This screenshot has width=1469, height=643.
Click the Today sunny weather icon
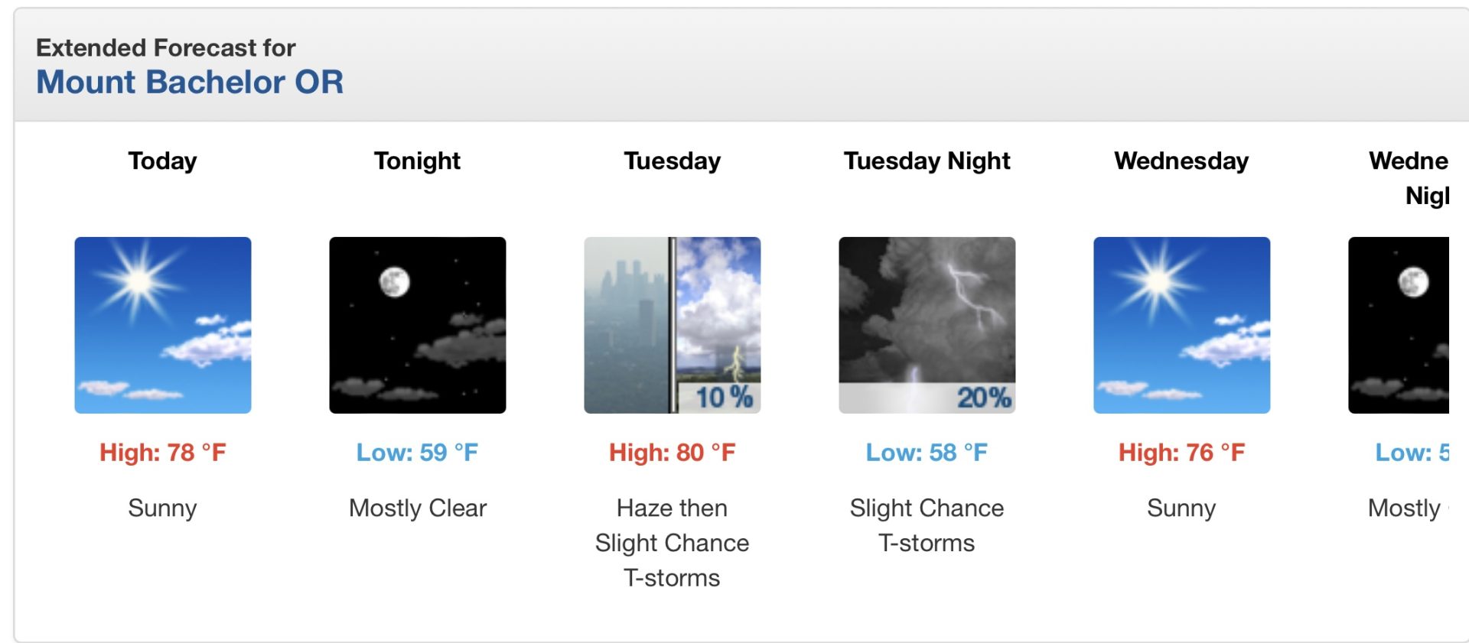pos(163,325)
